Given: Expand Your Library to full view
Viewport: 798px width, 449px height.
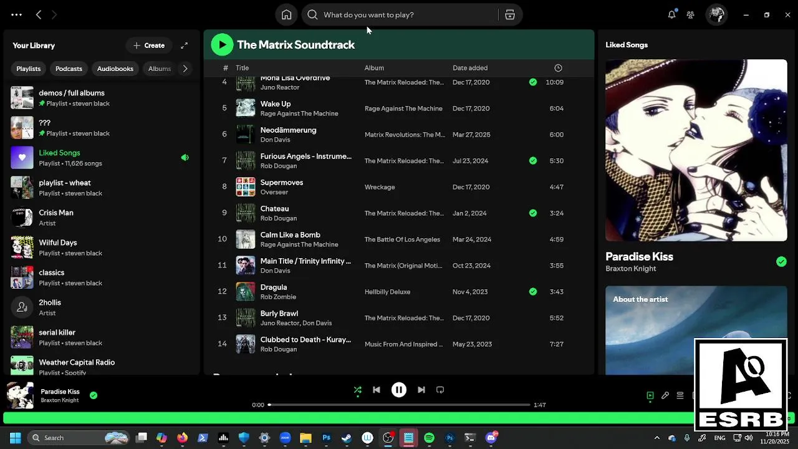Looking at the screenshot, I should pos(185,46).
